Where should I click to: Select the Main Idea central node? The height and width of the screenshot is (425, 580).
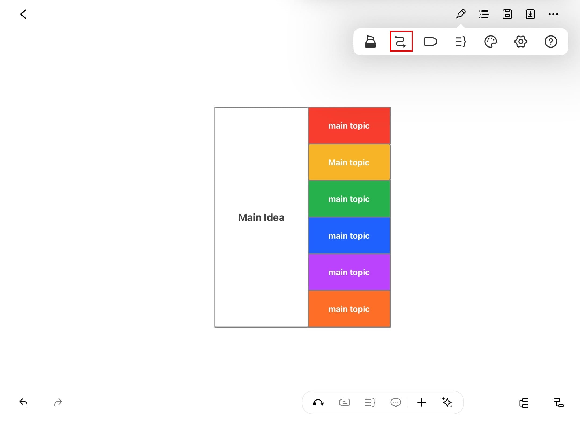click(x=261, y=217)
